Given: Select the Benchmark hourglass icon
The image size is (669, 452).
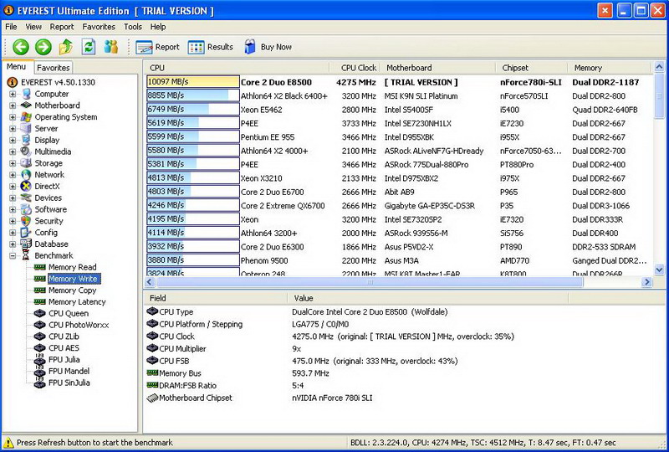Looking at the screenshot, I should click(x=27, y=255).
